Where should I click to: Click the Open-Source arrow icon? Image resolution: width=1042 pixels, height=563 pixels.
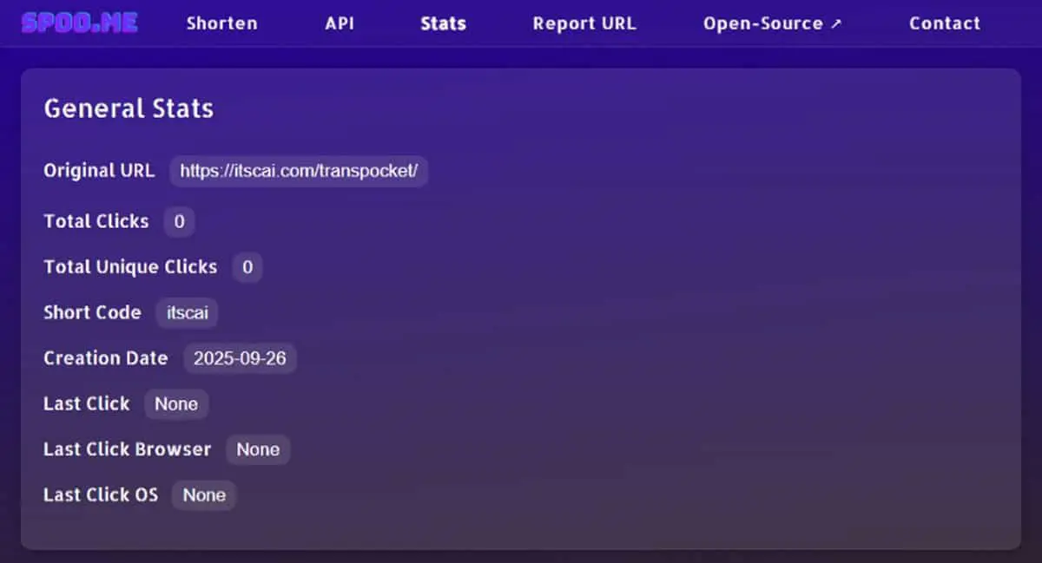coord(836,23)
